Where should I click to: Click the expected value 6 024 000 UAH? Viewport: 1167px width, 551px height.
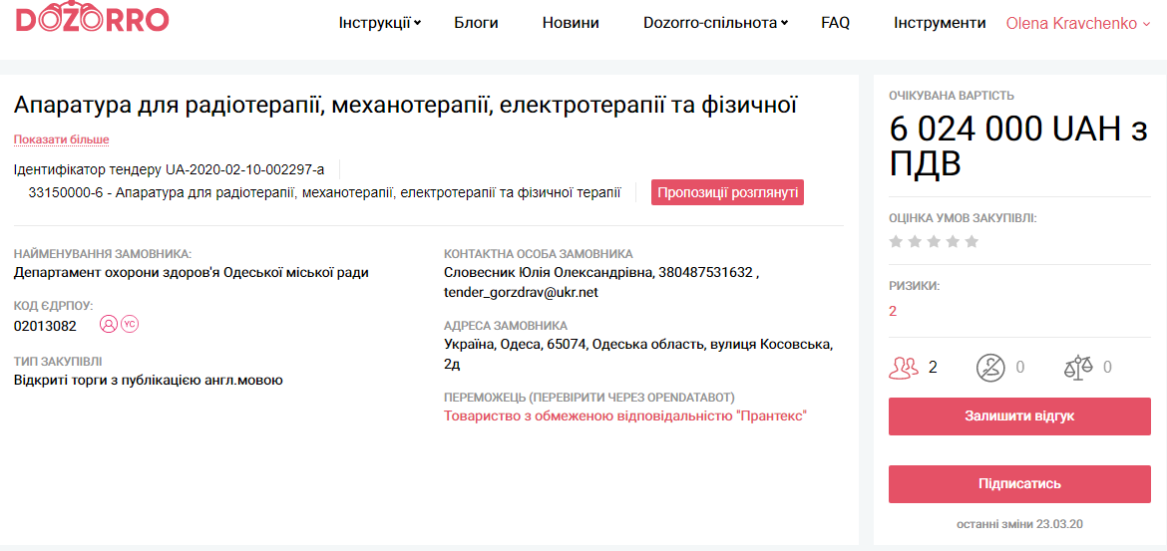click(x=1019, y=145)
